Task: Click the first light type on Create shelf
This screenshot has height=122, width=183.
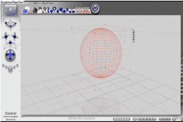Action: (77, 11)
